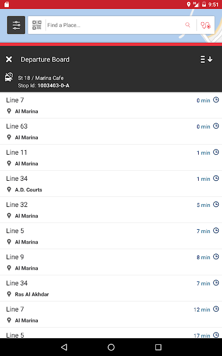
Task: Open Line 7 departing in 12 min
Action: click(111, 314)
